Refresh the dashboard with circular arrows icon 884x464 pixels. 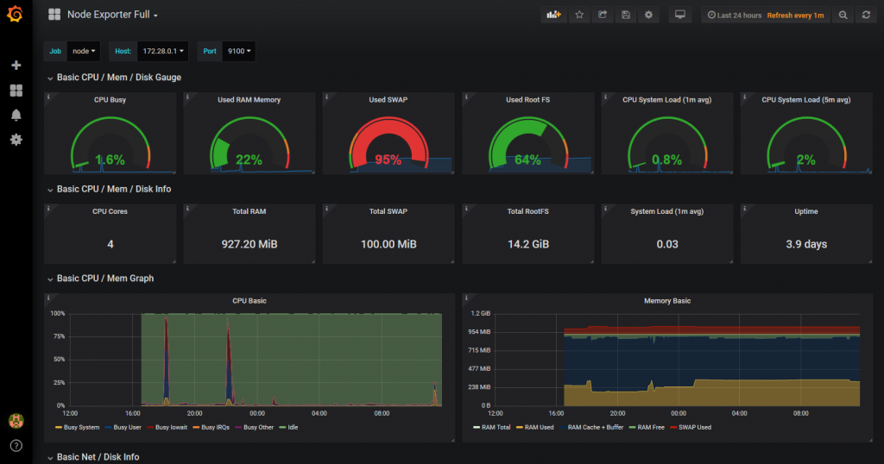866,16
